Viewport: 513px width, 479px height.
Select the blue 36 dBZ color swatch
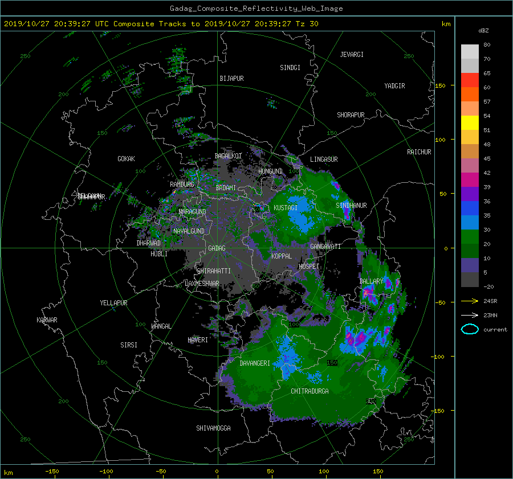coord(470,208)
